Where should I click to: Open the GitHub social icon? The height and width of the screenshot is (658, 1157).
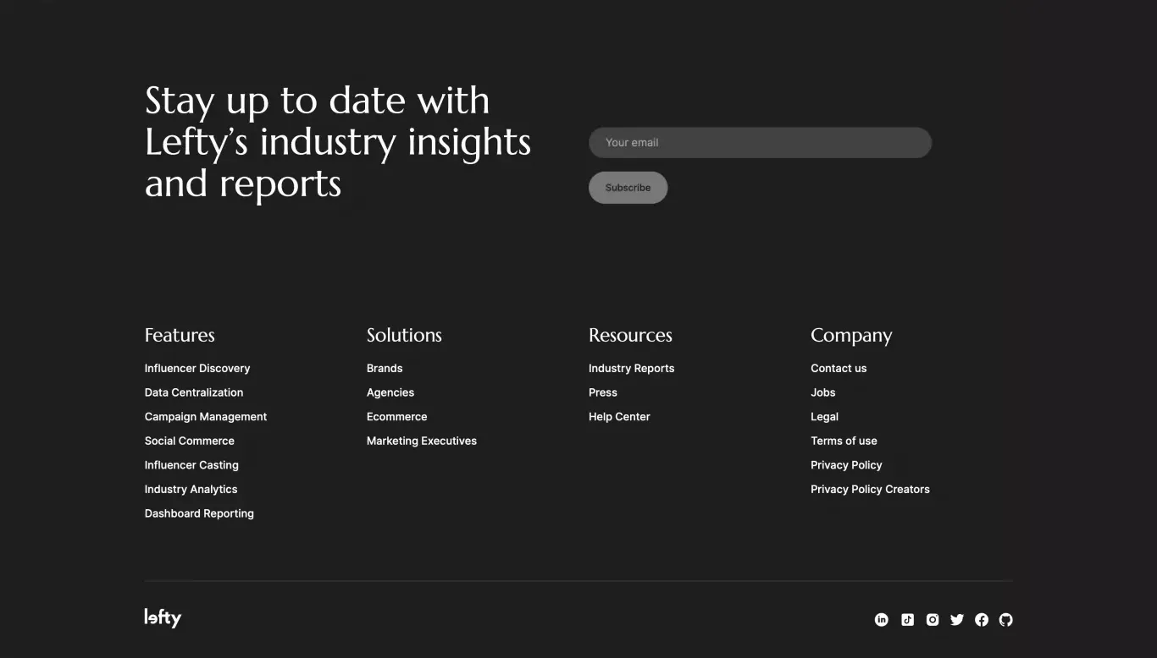pyautogui.click(x=1006, y=620)
